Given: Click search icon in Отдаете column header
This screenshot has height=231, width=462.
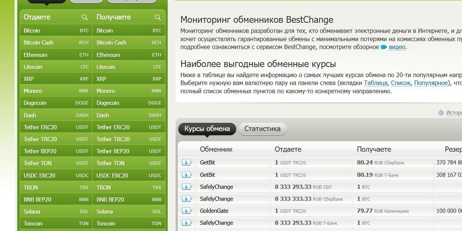Looking at the screenshot, I should pyautogui.click(x=85, y=18).
